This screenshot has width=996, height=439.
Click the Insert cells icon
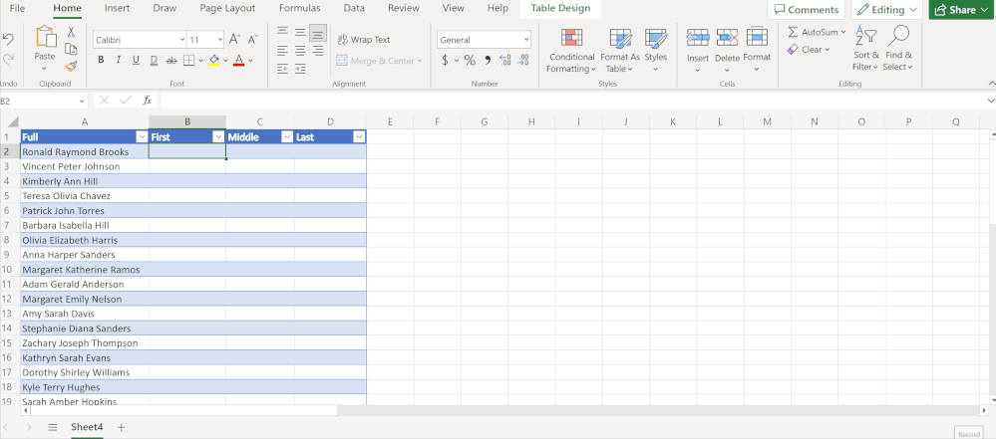coord(698,38)
